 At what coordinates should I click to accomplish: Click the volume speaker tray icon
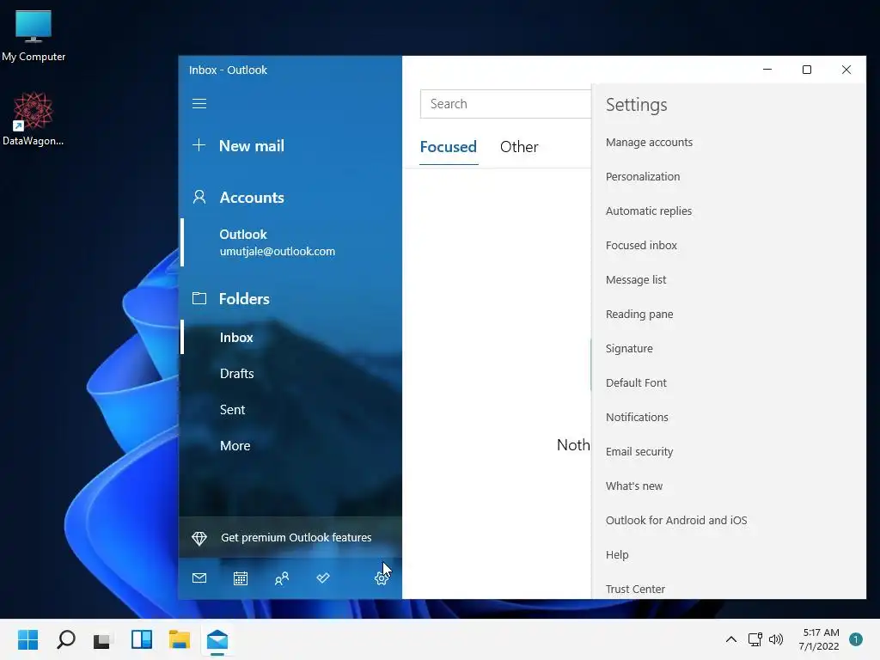click(776, 639)
